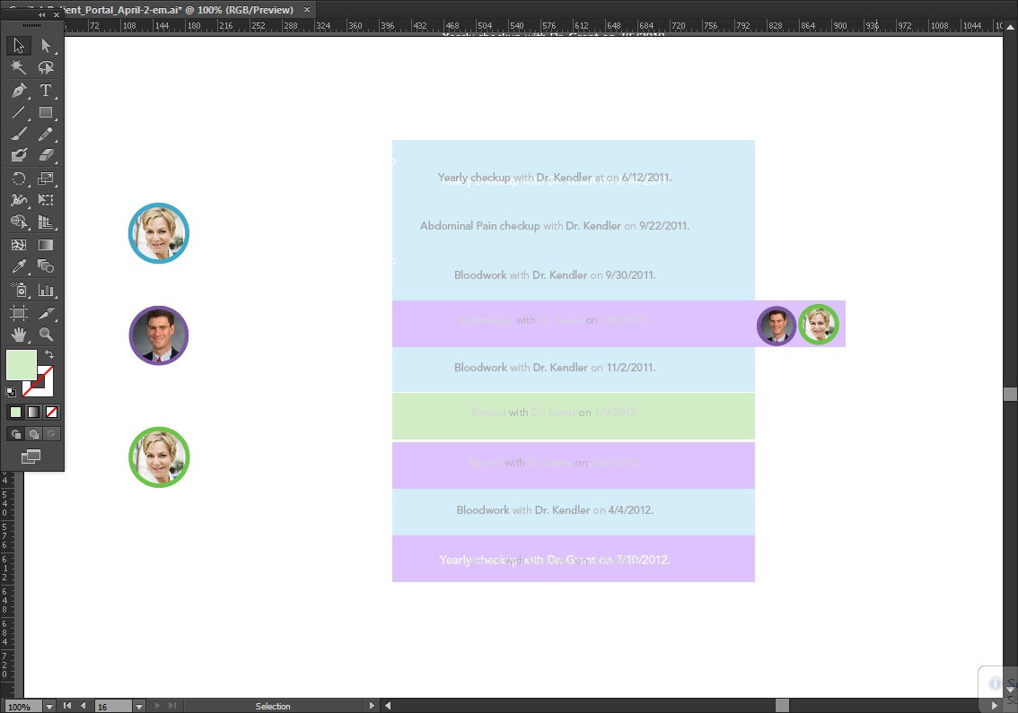Select the Eraser tool
This screenshot has height=713, width=1018.
(x=46, y=155)
